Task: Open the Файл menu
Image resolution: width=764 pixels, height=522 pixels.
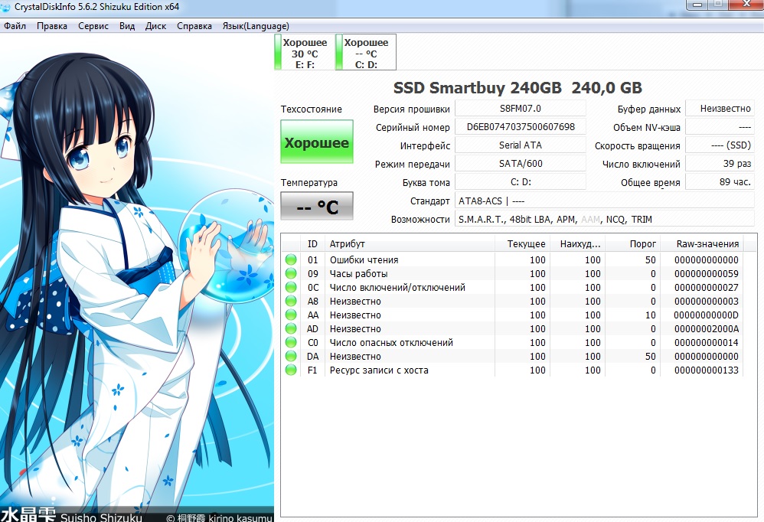Action: [15, 26]
